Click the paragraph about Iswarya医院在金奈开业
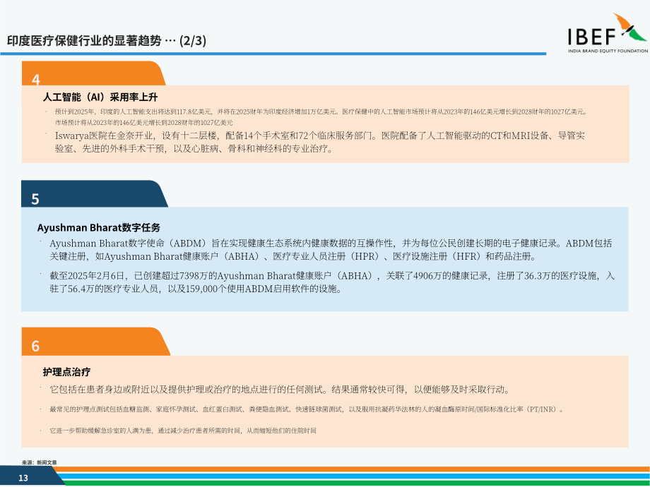This screenshot has height=487, width=650. (x=319, y=142)
